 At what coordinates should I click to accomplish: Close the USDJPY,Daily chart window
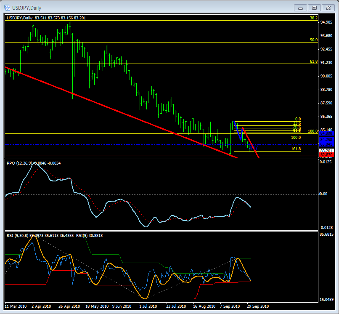point(328,7)
